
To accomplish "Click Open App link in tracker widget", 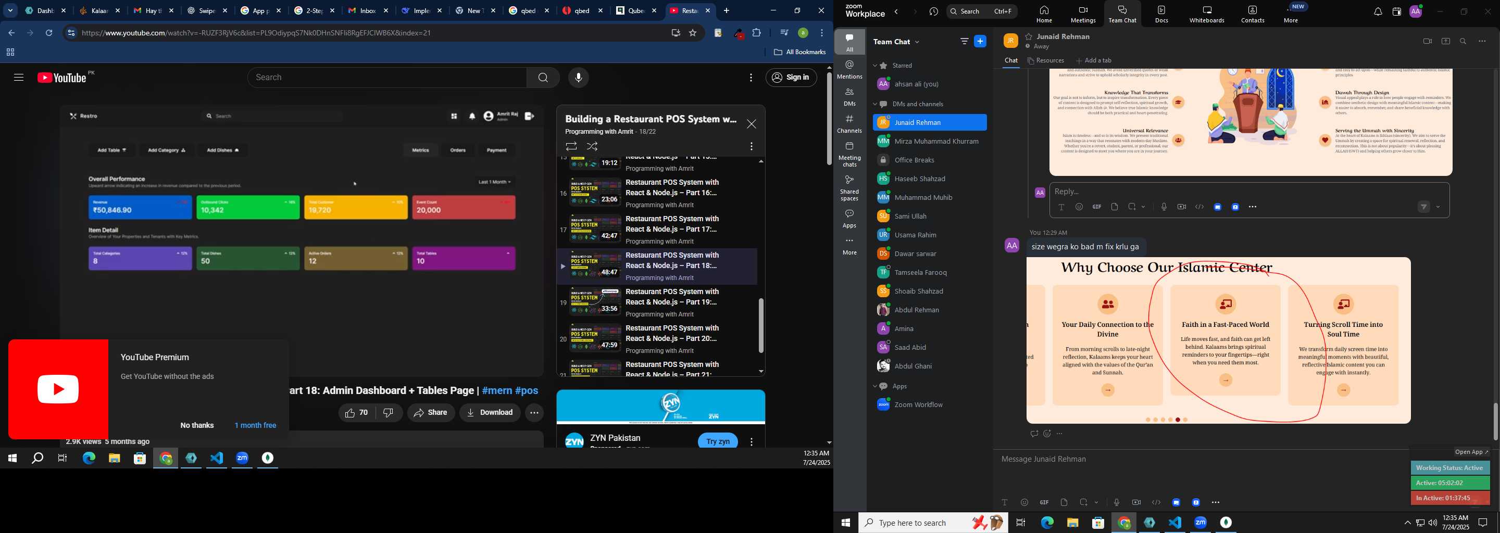I will click(x=1471, y=452).
